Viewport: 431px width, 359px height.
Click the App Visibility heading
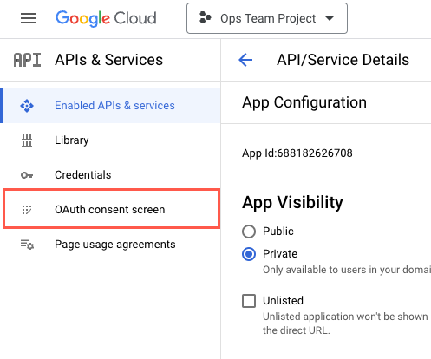[292, 202]
